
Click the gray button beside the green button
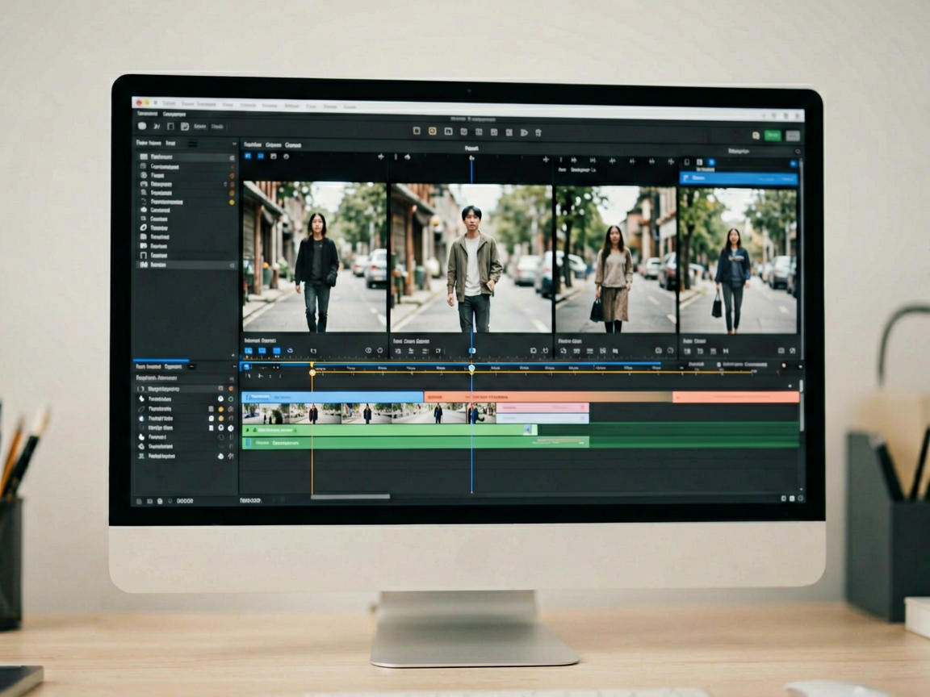click(793, 136)
